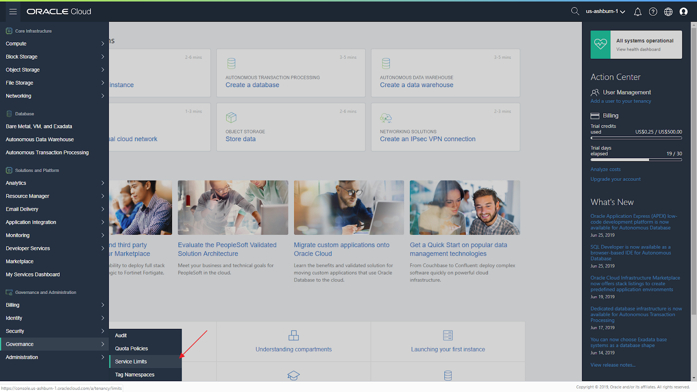Click the help question mark icon
The width and height of the screenshot is (697, 392).
[x=653, y=12]
